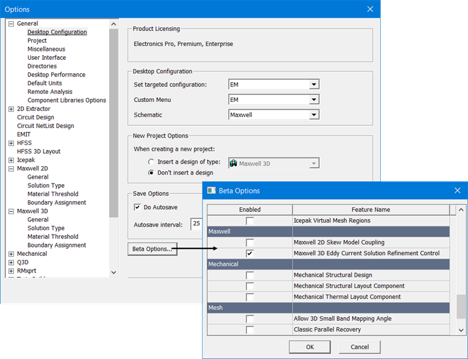Expand the 2D Extractor tree node

tap(11, 109)
